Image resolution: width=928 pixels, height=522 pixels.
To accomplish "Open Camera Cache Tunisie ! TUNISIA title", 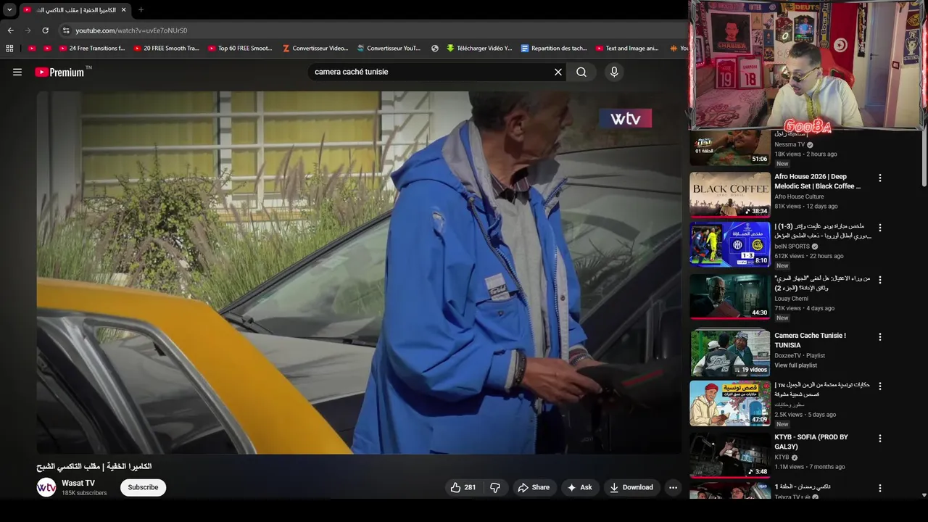I will click(x=811, y=340).
